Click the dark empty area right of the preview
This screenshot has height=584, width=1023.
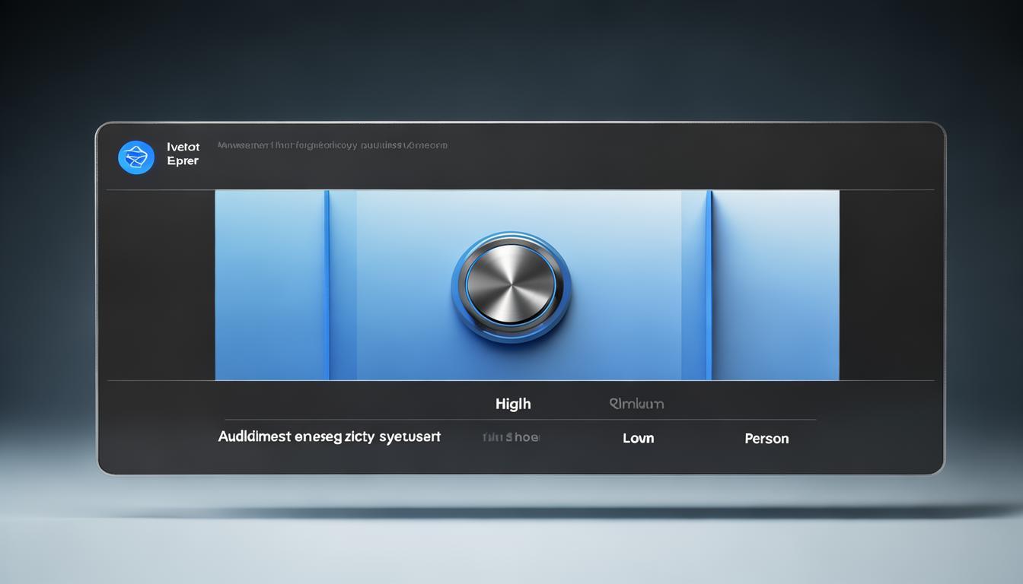coord(886,285)
